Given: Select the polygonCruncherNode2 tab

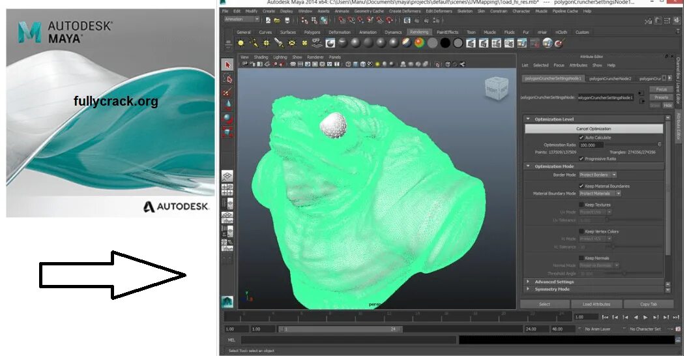Looking at the screenshot, I should (610, 79).
